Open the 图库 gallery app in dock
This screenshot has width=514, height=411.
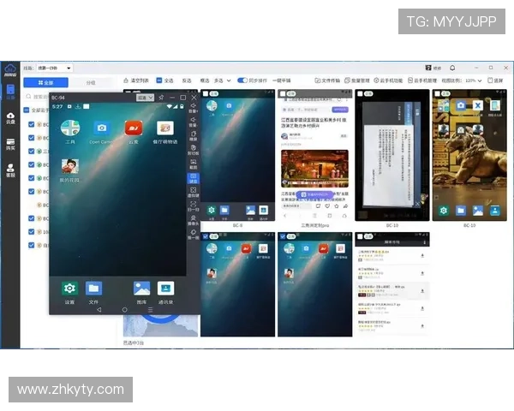[x=141, y=289]
